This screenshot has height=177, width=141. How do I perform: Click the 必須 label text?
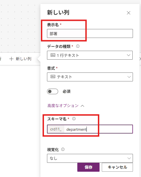pyautogui.click(x=66, y=91)
